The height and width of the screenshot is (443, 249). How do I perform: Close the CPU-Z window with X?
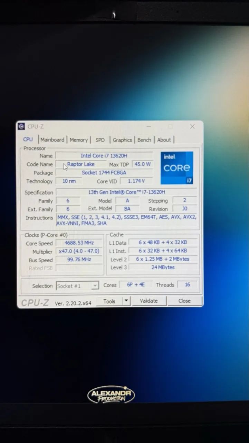click(x=192, y=126)
